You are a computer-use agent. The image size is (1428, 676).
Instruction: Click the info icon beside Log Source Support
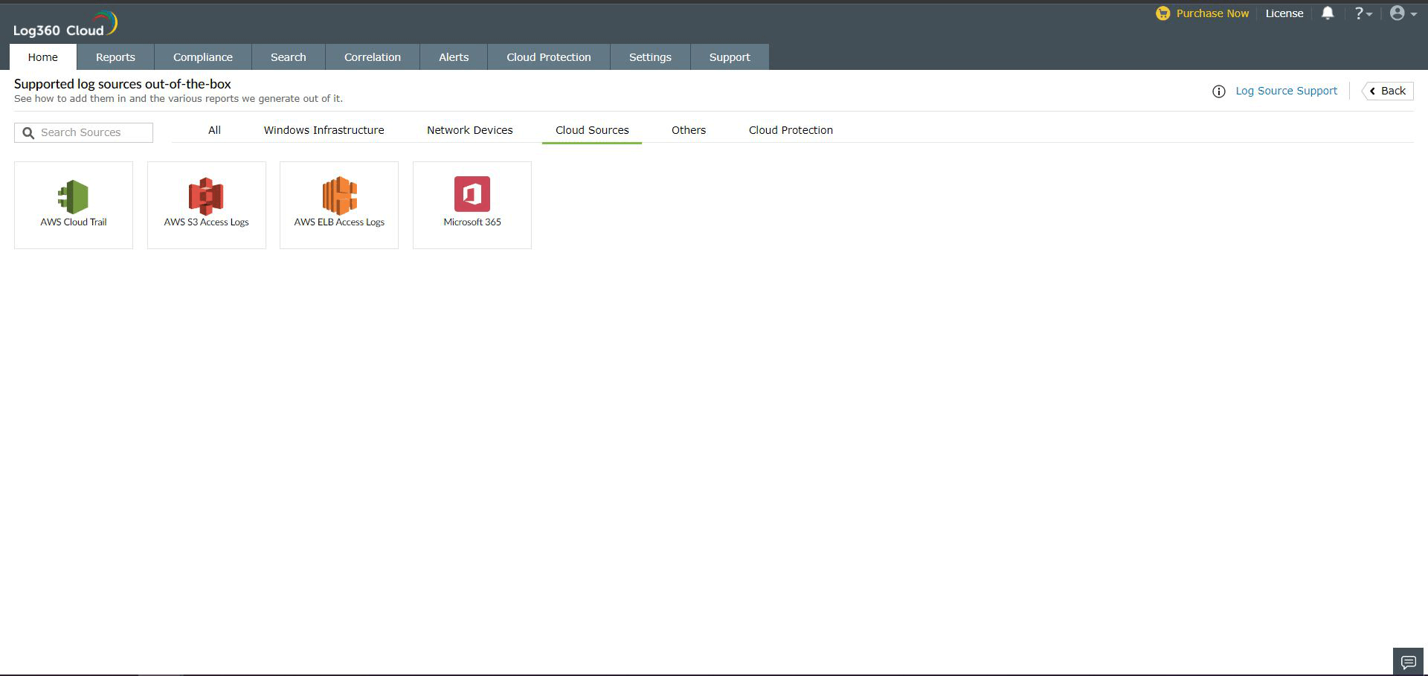coord(1218,91)
